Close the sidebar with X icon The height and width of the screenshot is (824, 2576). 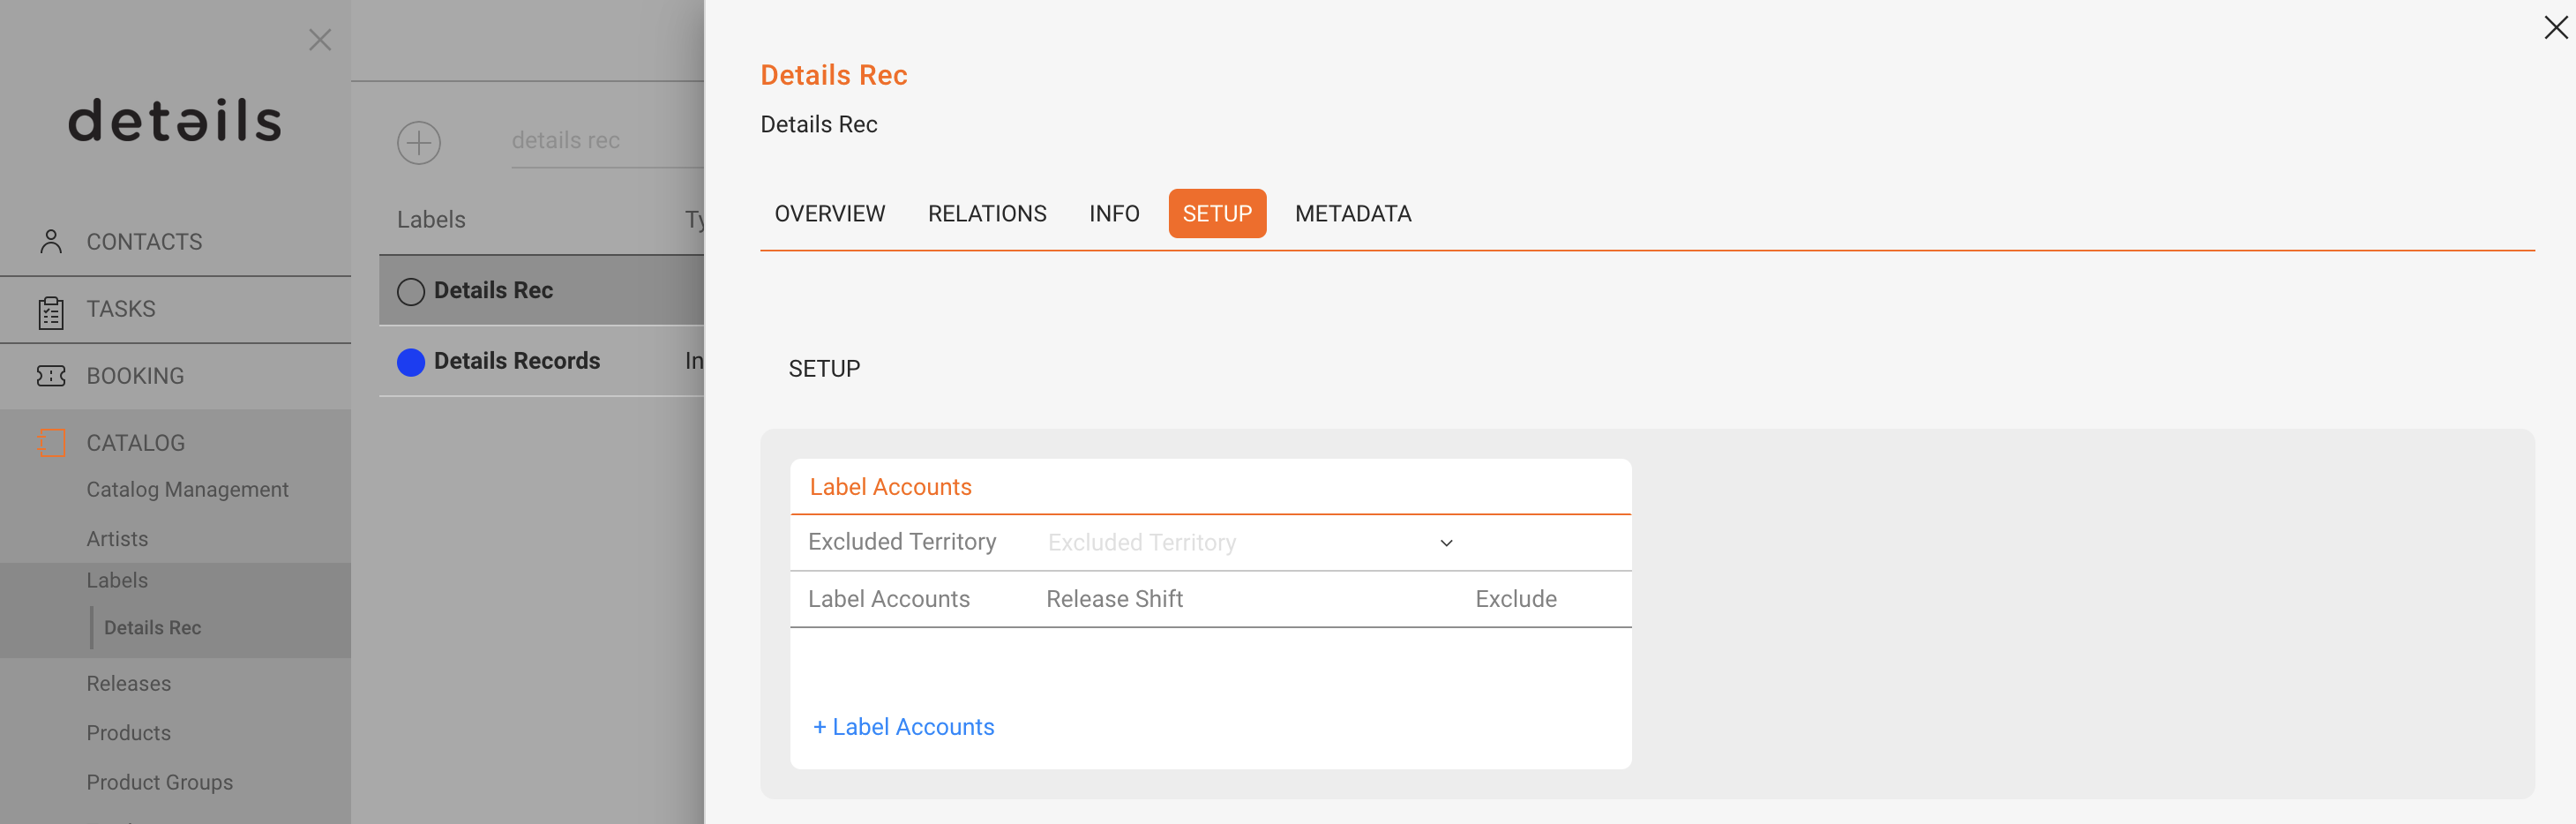point(320,40)
